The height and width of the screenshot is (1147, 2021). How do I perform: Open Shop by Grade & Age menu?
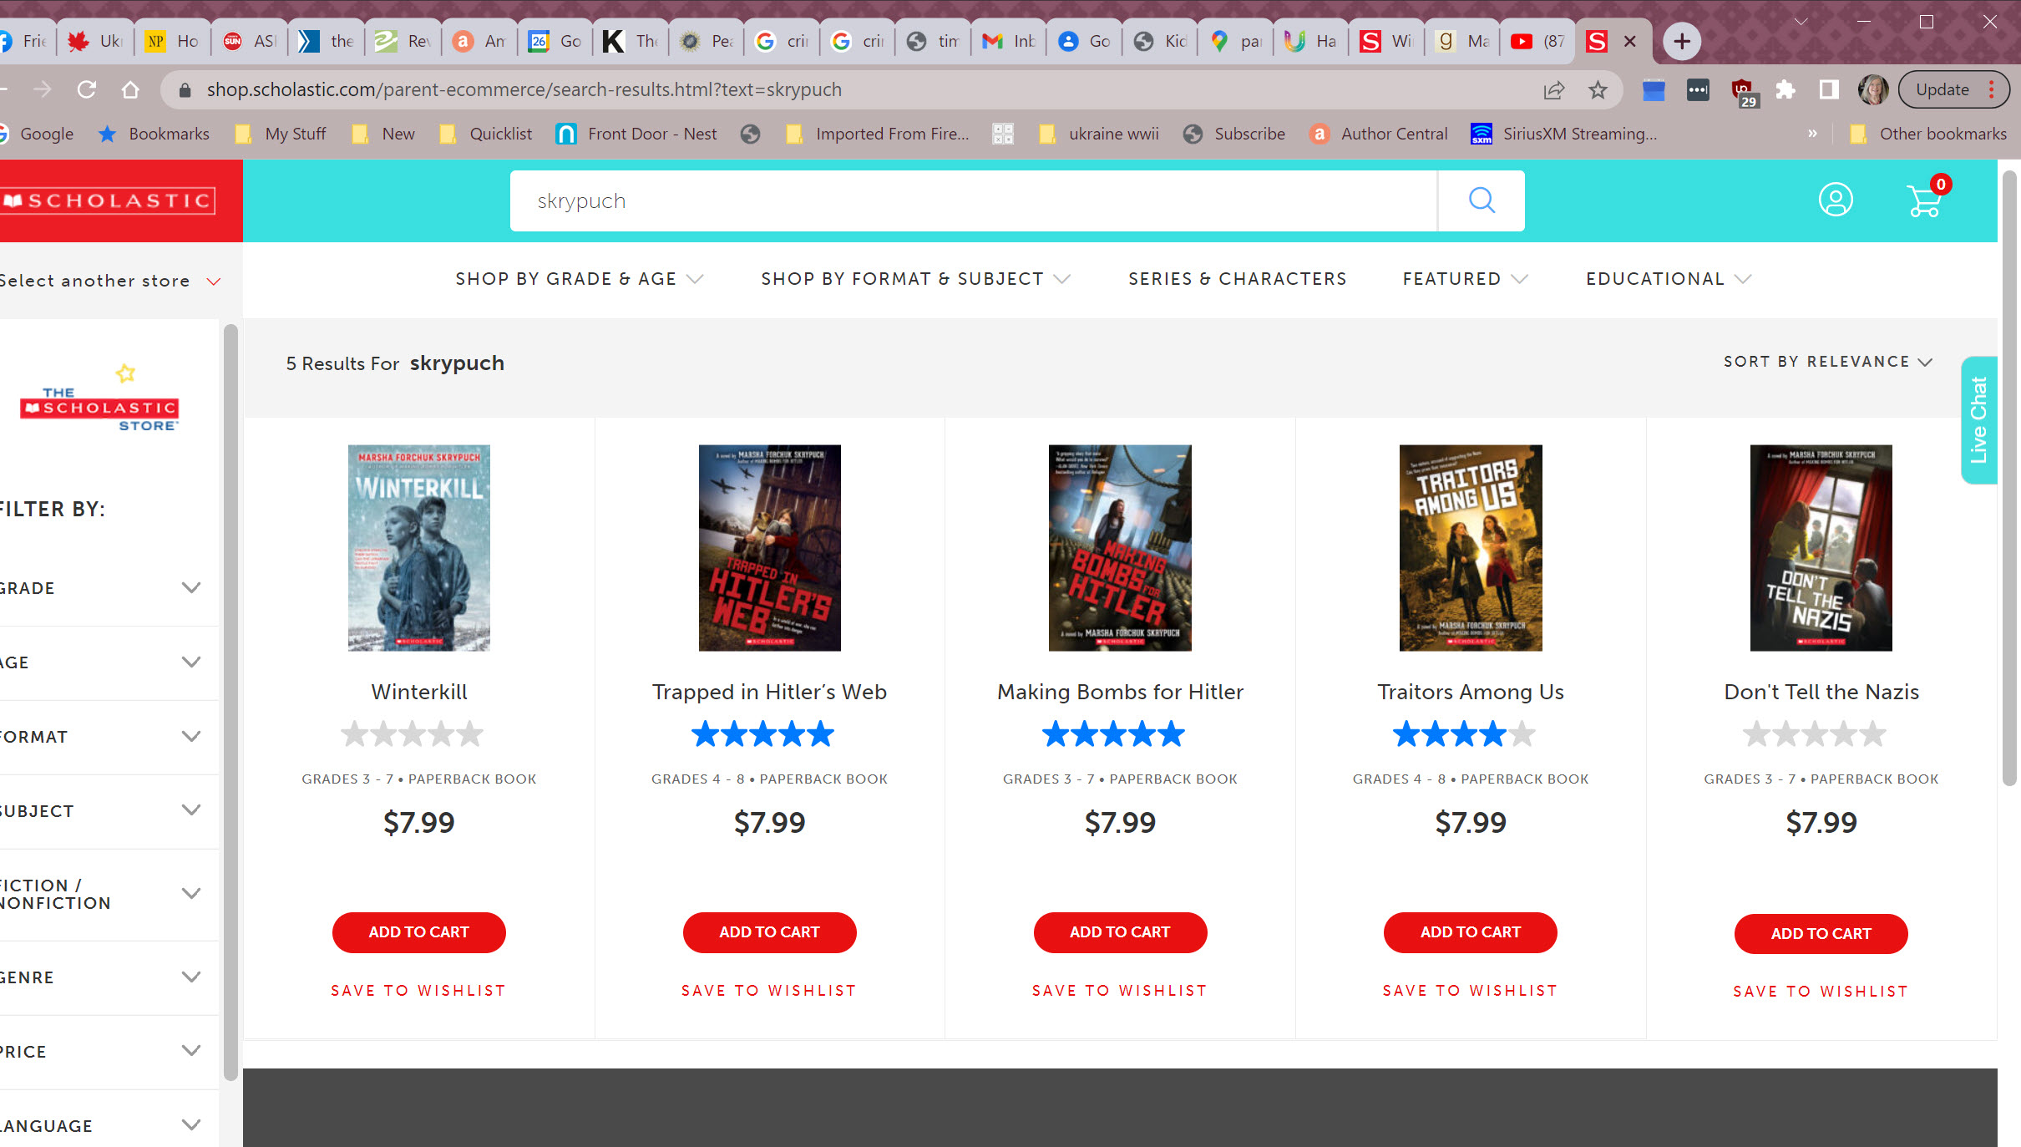coord(578,279)
